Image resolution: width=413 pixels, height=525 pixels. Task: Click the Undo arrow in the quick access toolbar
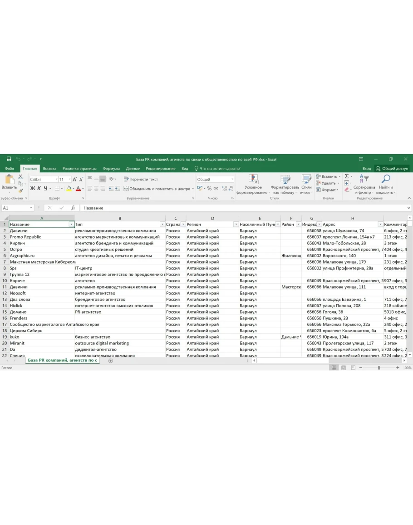coord(18,159)
